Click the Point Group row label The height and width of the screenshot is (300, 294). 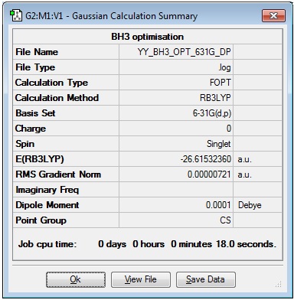click(x=41, y=220)
